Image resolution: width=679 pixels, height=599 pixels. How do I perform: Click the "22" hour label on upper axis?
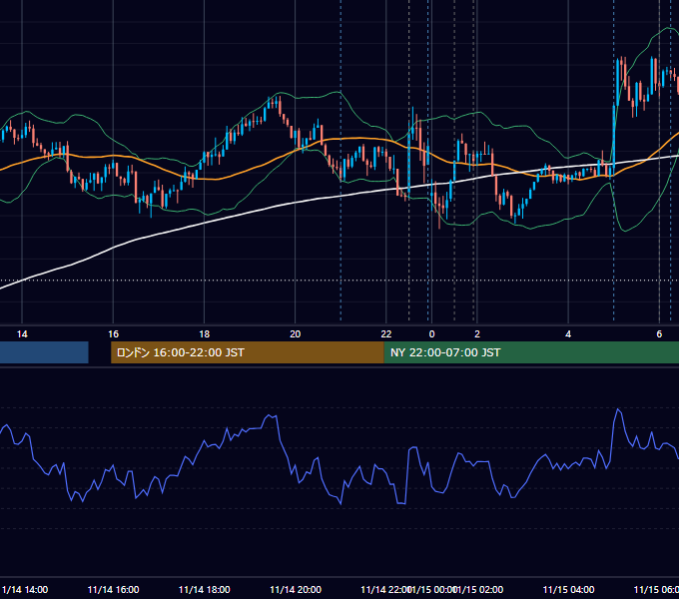386,334
